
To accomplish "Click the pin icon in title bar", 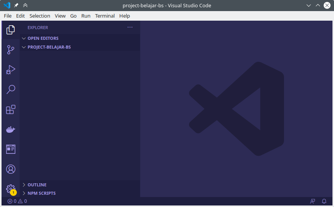I will pyautogui.click(x=16, y=5).
